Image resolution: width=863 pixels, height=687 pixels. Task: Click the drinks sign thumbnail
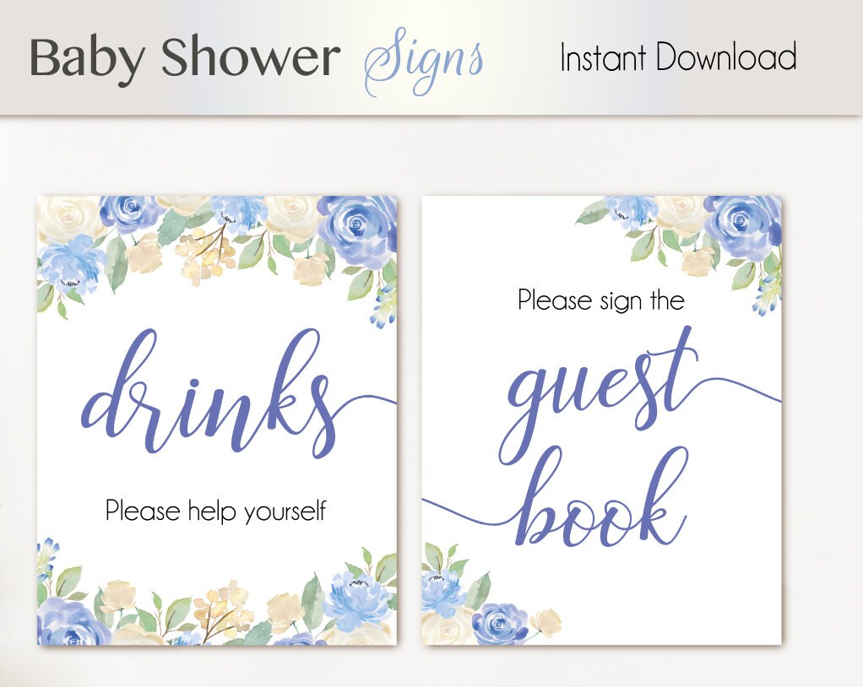[x=217, y=420]
